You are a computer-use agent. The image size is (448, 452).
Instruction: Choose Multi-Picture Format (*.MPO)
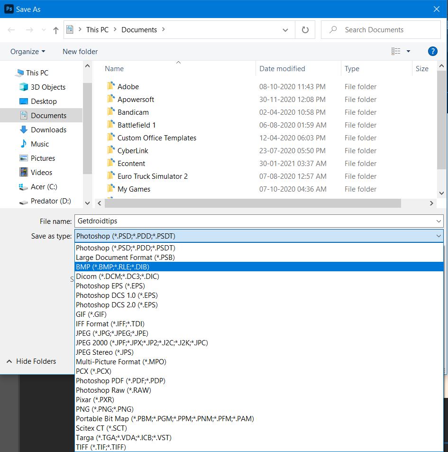point(259,362)
